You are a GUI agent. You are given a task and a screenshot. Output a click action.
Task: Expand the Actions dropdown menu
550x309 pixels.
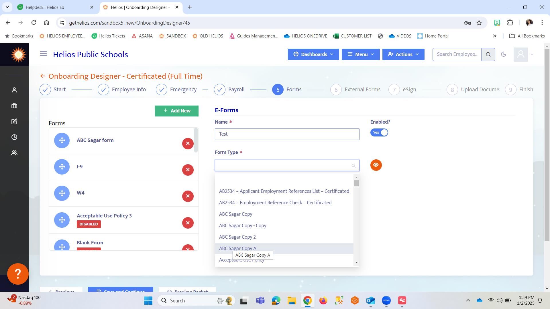point(403,54)
